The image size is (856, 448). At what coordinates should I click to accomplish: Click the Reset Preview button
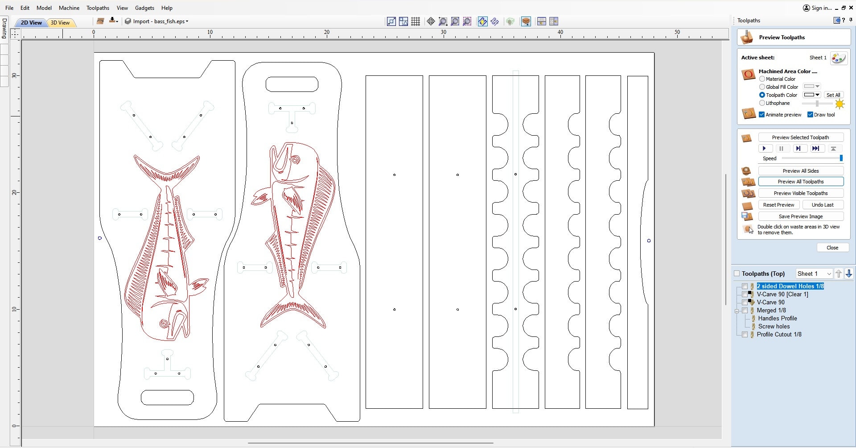(779, 204)
